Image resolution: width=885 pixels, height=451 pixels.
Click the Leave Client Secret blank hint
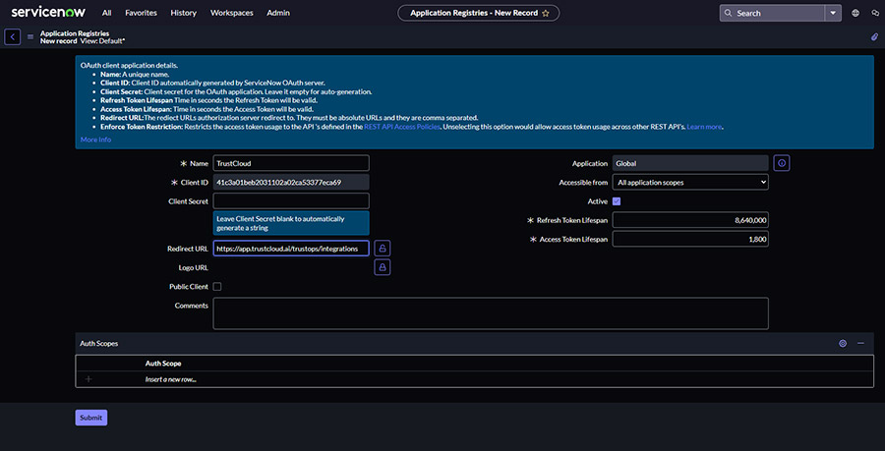click(x=291, y=223)
